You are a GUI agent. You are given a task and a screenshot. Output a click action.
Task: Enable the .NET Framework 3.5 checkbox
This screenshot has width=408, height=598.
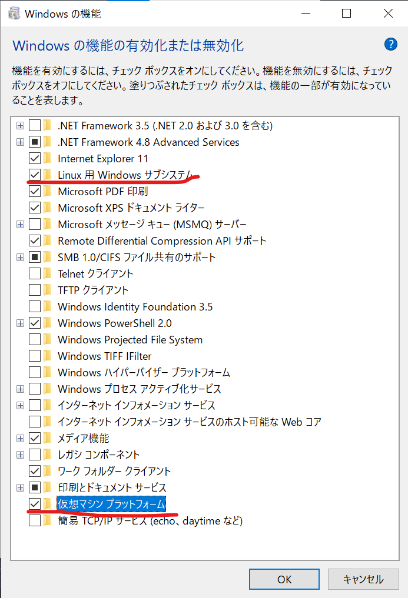pyautogui.click(x=35, y=125)
